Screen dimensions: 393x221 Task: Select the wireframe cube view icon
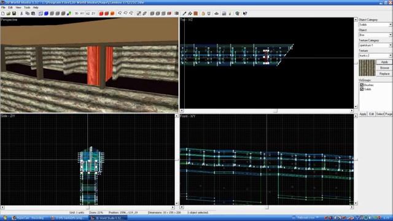pyautogui.click(x=41, y=14)
